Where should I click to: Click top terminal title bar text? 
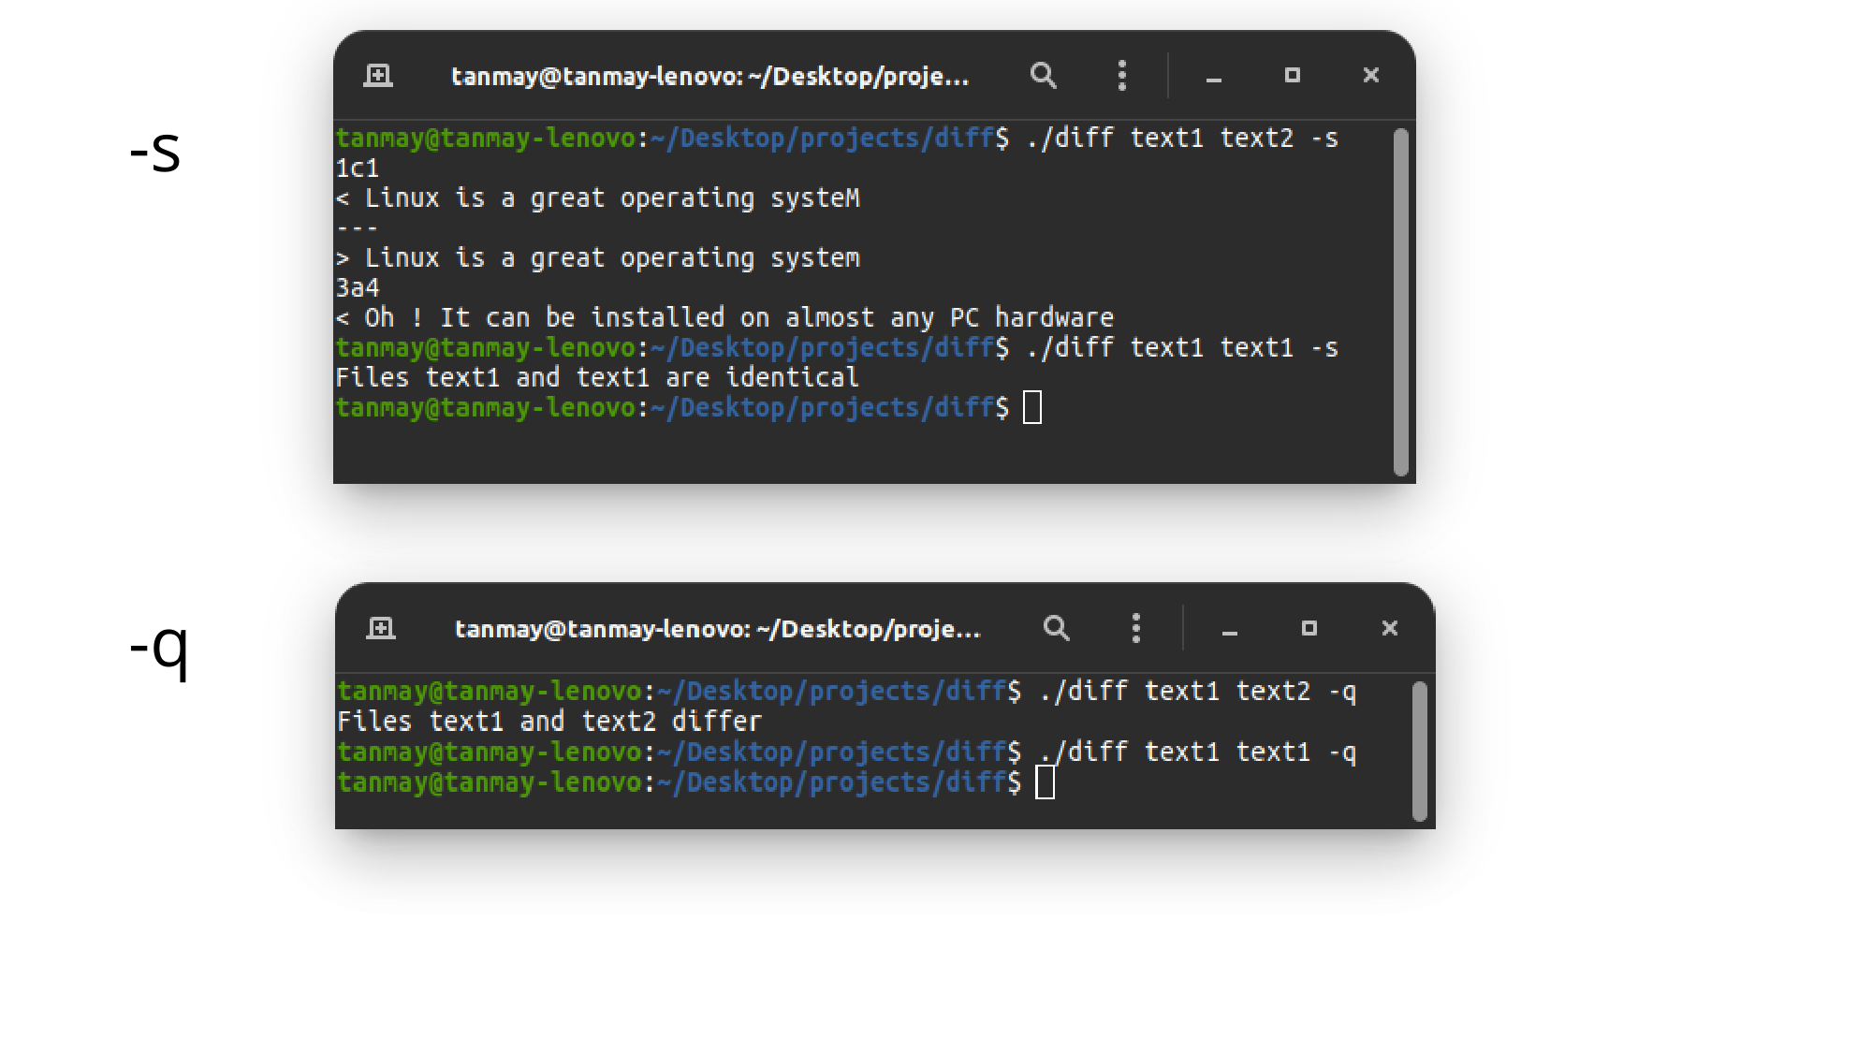tap(709, 76)
